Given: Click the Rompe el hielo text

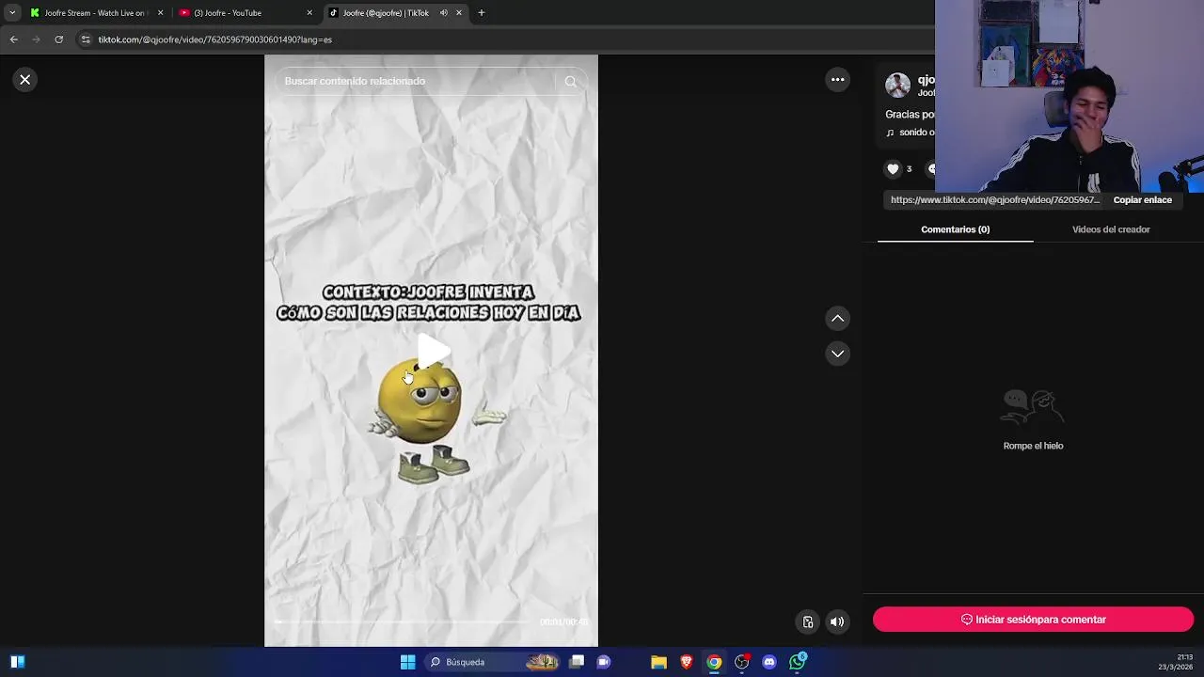Looking at the screenshot, I should [x=1033, y=446].
